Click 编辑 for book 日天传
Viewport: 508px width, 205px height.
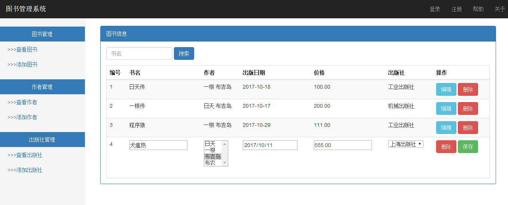click(446, 89)
